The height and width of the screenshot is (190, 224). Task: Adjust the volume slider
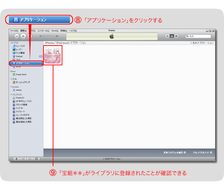click(x=49, y=36)
